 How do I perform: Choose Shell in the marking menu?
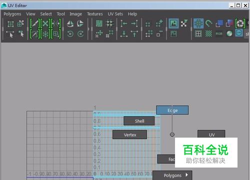(139, 121)
